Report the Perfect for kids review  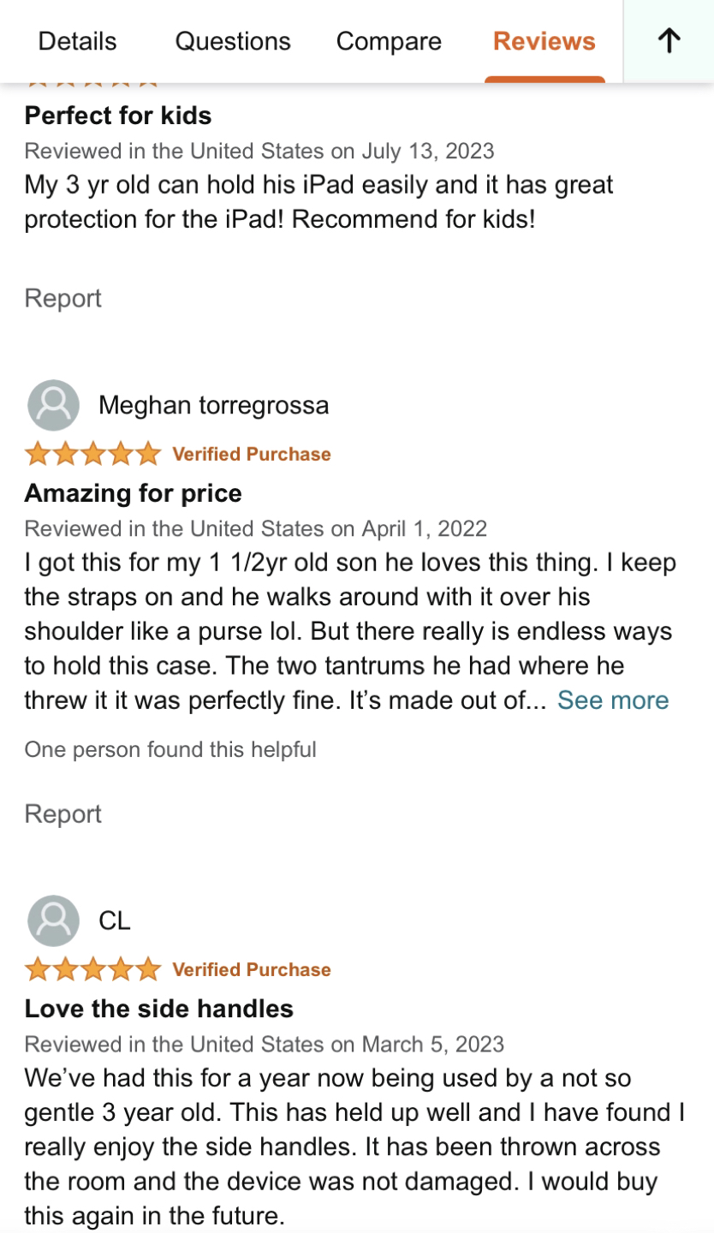point(62,298)
